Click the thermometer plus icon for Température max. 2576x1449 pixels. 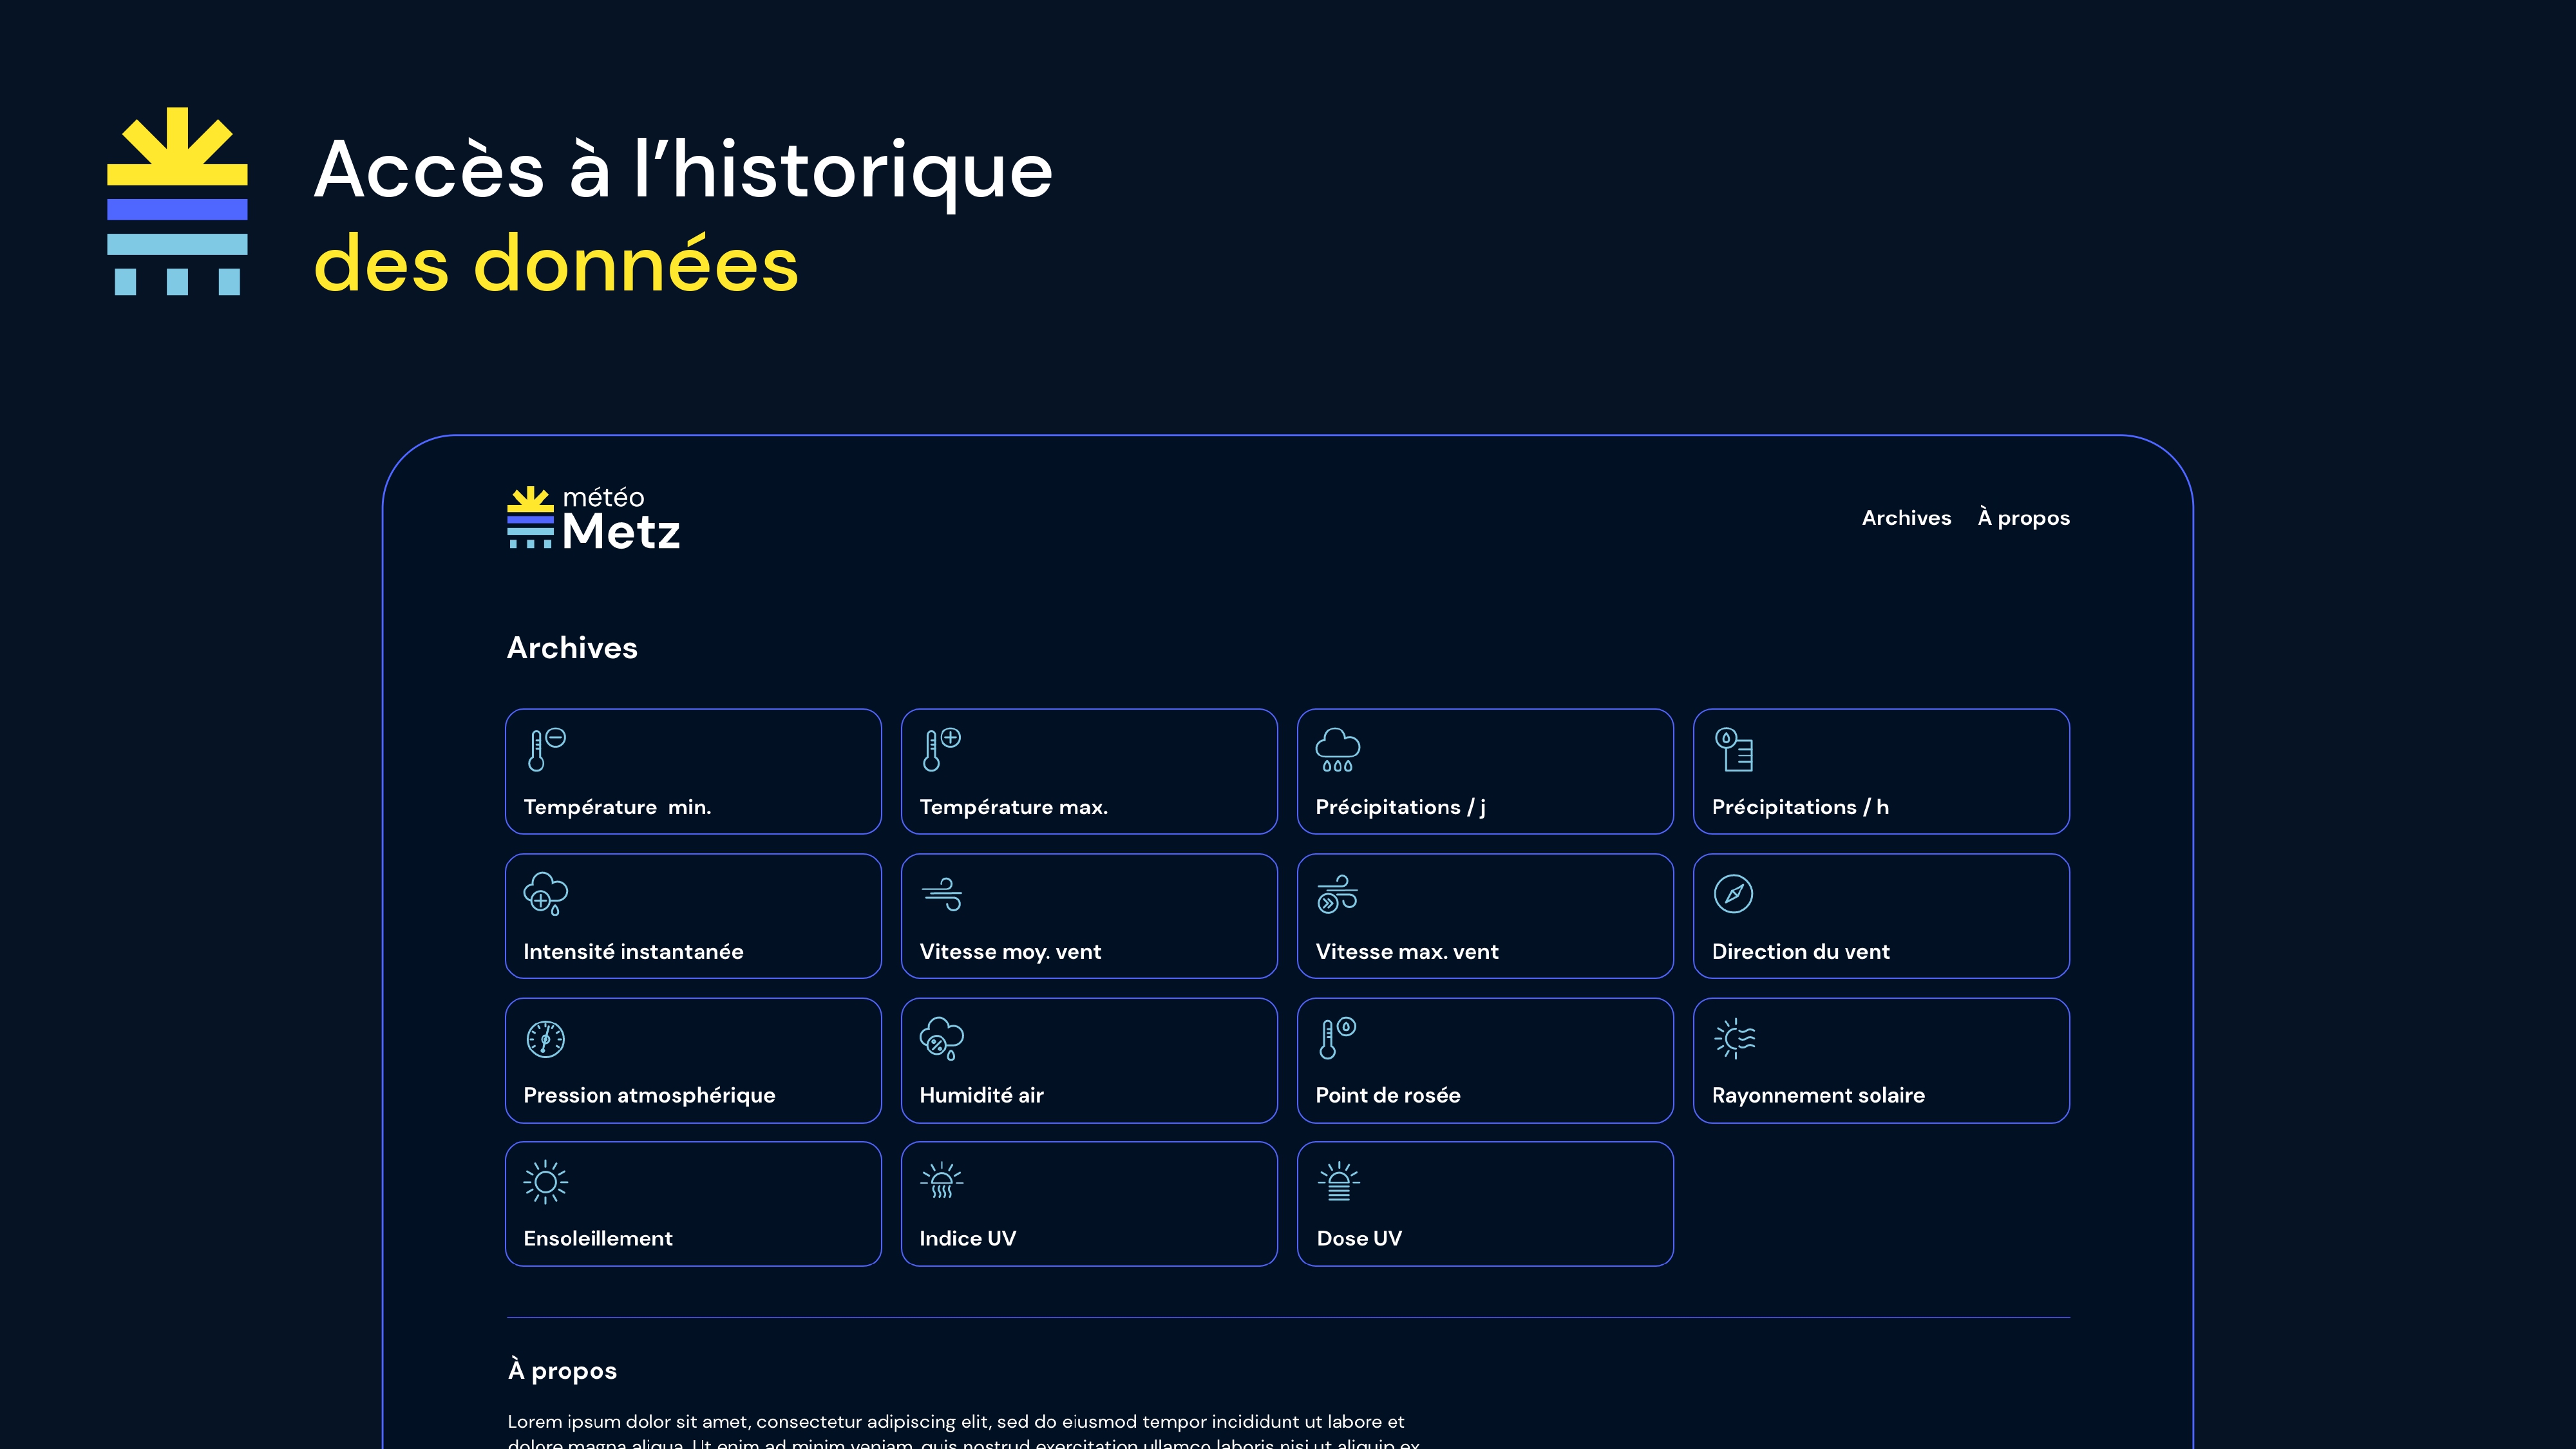942,749
